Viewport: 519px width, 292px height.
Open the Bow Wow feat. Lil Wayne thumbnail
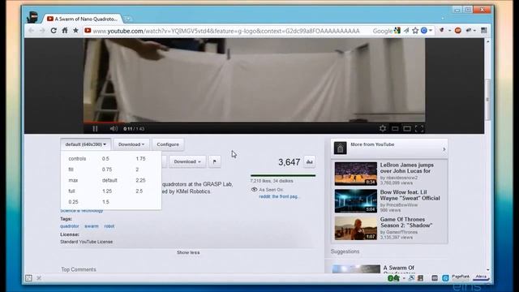pyautogui.click(x=356, y=200)
